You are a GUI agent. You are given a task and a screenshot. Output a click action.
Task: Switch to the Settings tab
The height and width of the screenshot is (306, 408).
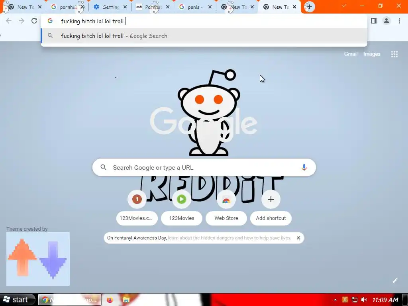click(x=110, y=7)
